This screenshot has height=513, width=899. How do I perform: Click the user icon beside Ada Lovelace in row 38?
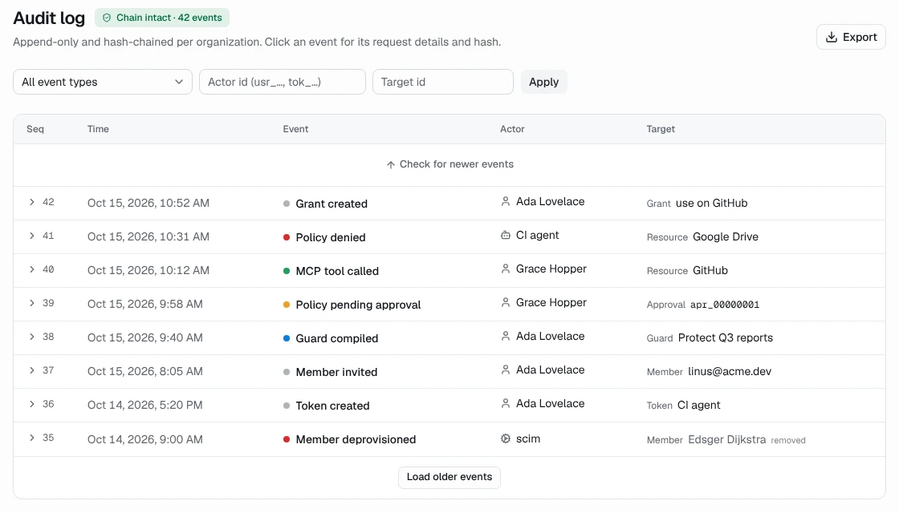tap(505, 336)
